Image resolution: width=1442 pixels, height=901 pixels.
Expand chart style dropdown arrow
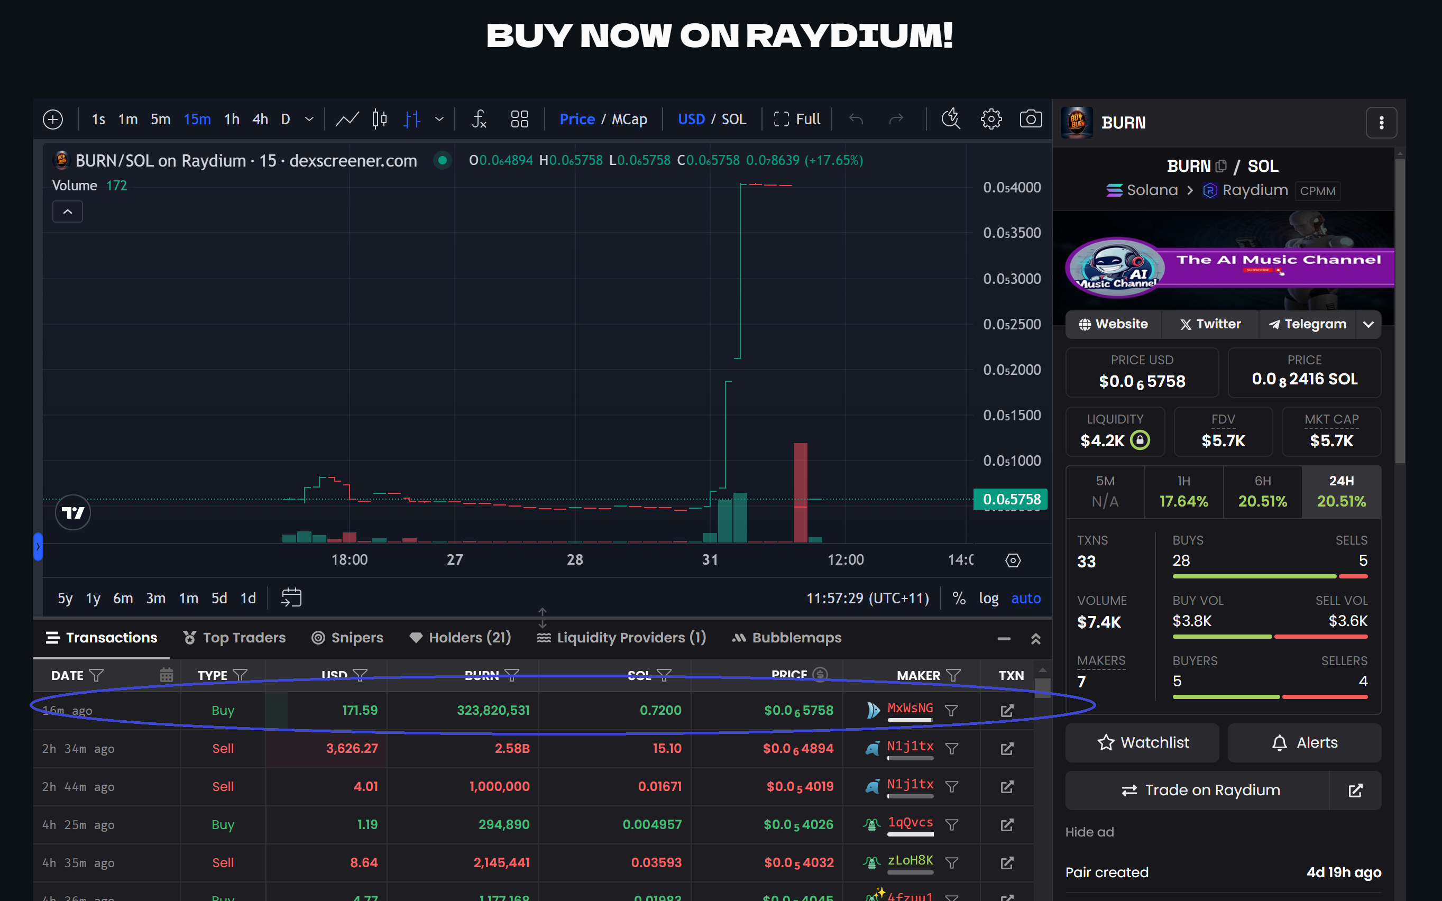click(439, 119)
